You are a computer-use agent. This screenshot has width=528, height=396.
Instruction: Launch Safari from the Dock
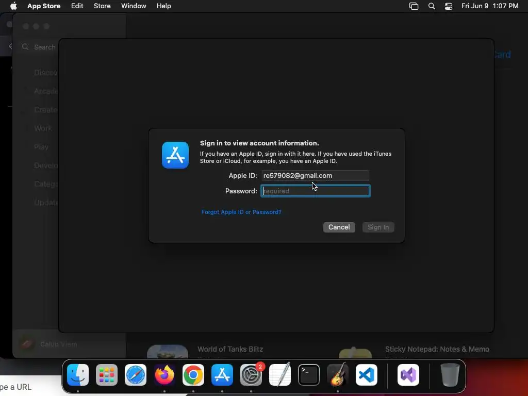[136, 375]
